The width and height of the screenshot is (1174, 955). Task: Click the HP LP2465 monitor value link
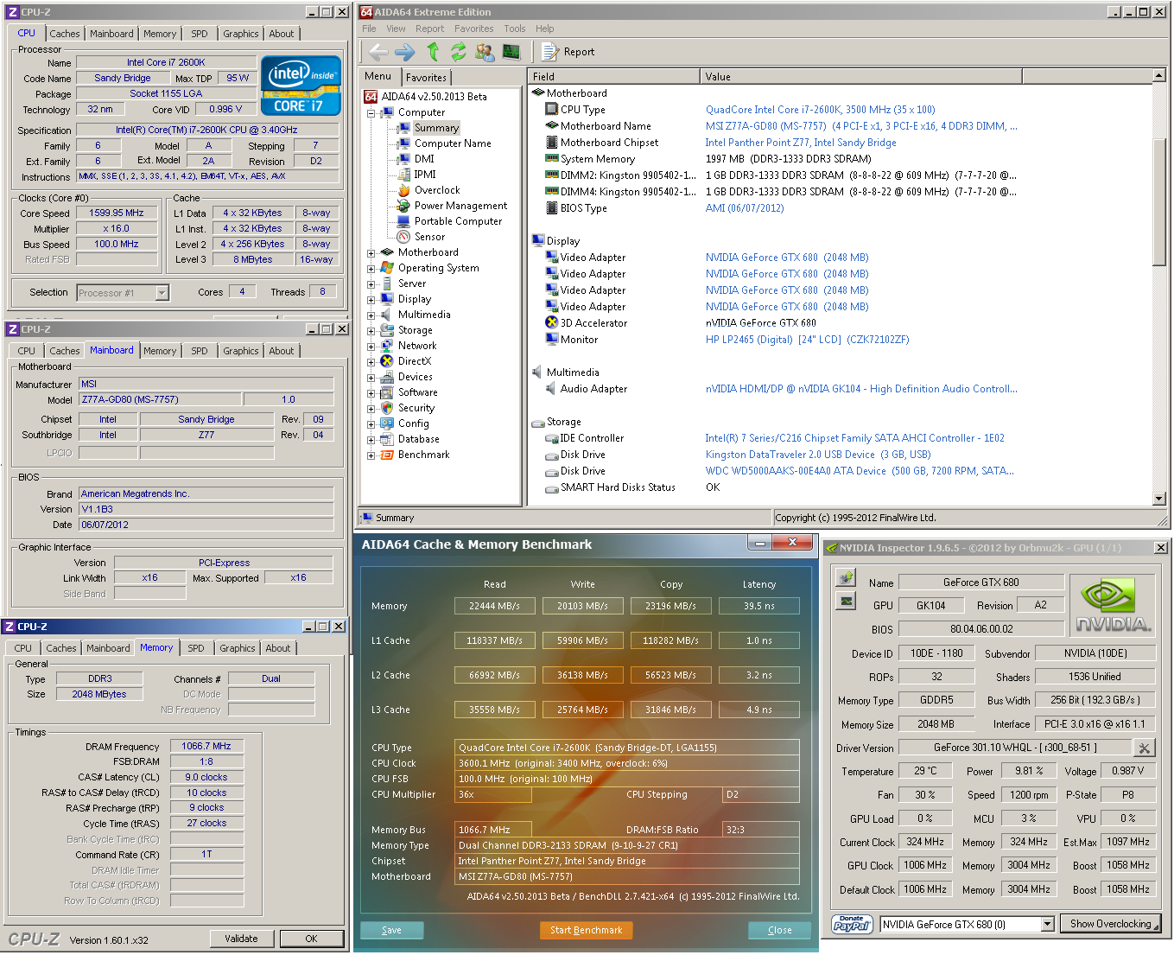click(807, 340)
